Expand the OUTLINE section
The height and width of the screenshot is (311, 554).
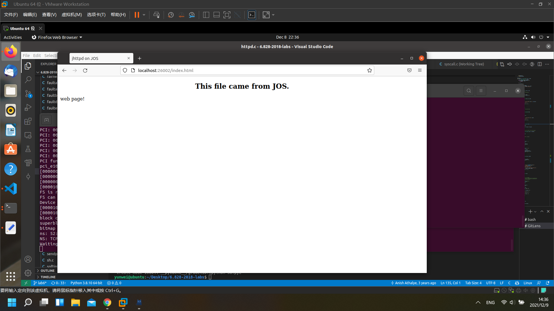click(x=48, y=271)
